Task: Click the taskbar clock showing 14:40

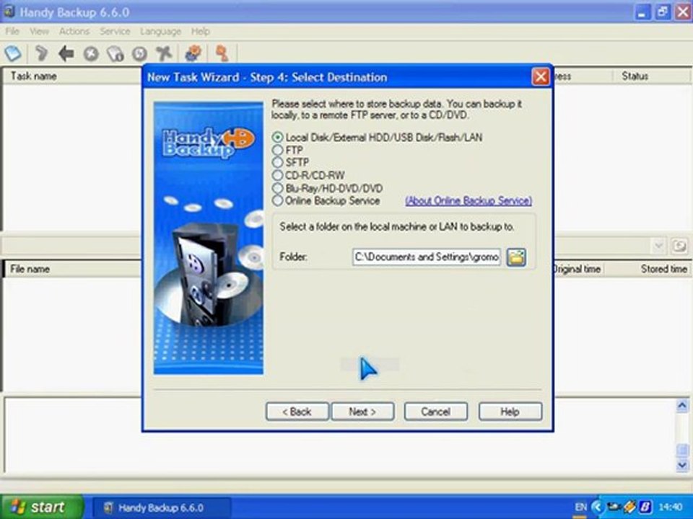Action: [671, 507]
